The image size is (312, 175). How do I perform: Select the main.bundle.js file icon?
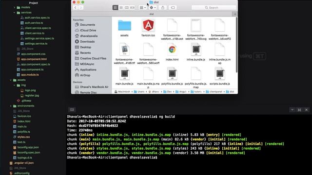click(124, 73)
